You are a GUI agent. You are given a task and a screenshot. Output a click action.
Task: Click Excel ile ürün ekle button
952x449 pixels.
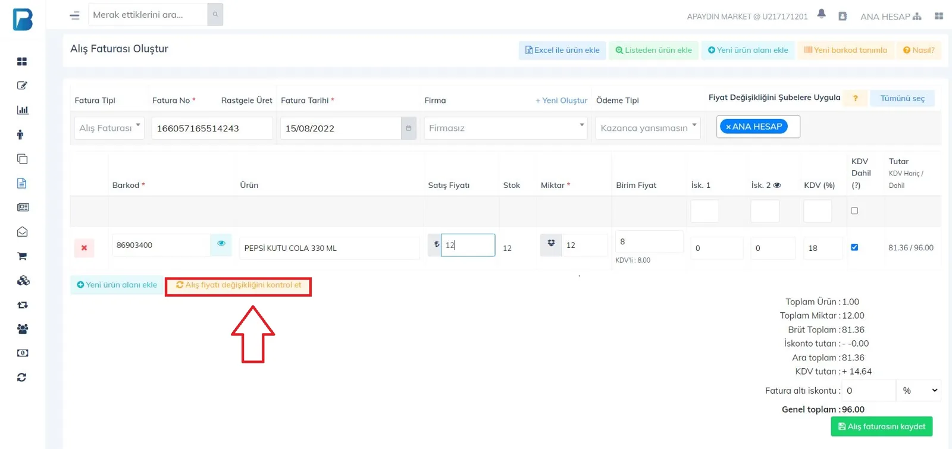(x=562, y=50)
